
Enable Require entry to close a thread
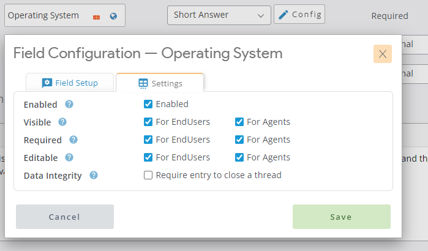tap(148, 175)
